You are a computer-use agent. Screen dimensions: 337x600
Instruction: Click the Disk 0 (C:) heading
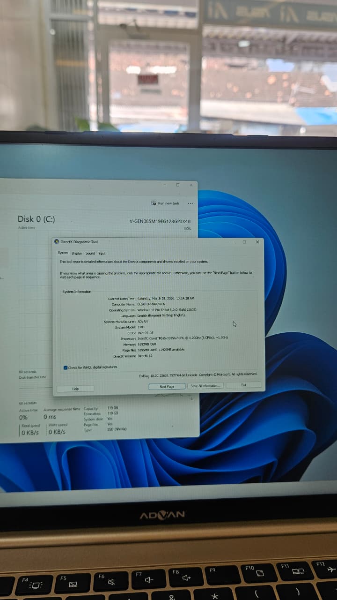pos(37,219)
